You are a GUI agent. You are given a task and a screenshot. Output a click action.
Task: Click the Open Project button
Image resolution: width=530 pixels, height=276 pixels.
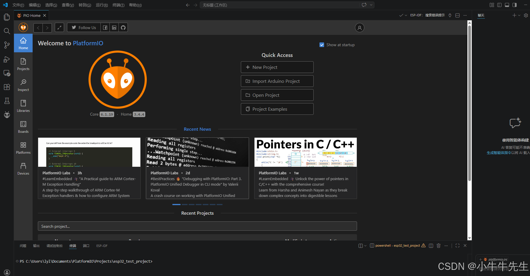(277, 95)
